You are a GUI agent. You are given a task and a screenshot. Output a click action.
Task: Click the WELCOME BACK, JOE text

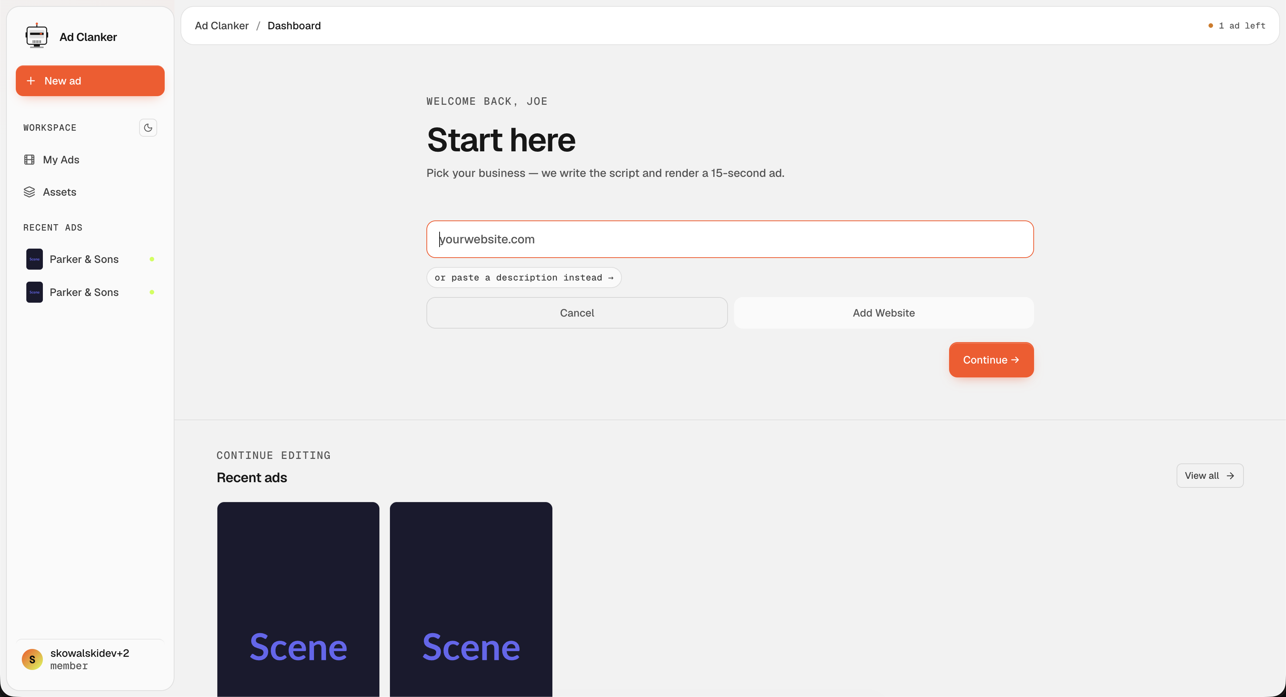[487, 101]
